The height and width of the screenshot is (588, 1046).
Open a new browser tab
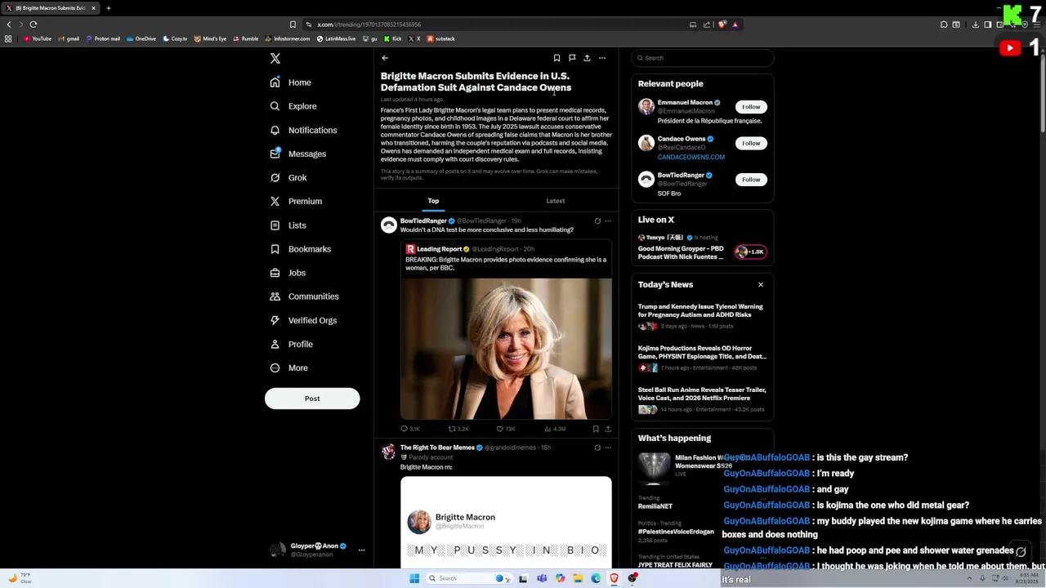click(x=108, y=8)
